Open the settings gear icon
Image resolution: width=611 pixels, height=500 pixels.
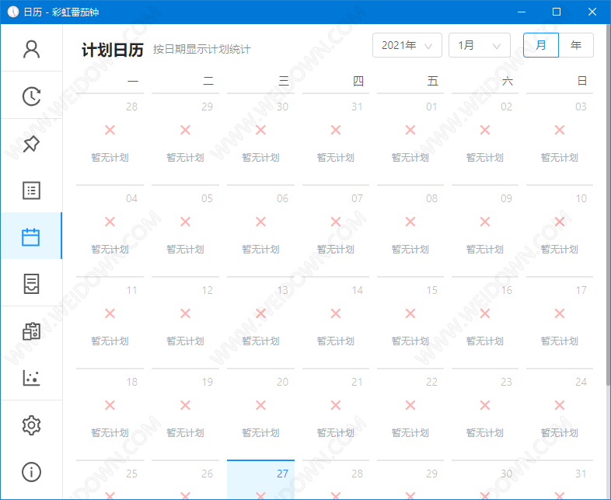tap(31, 425)
